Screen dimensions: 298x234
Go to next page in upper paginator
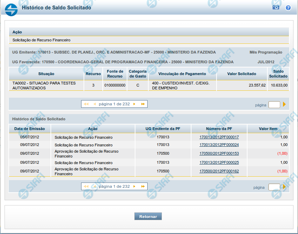click(134, 104)
